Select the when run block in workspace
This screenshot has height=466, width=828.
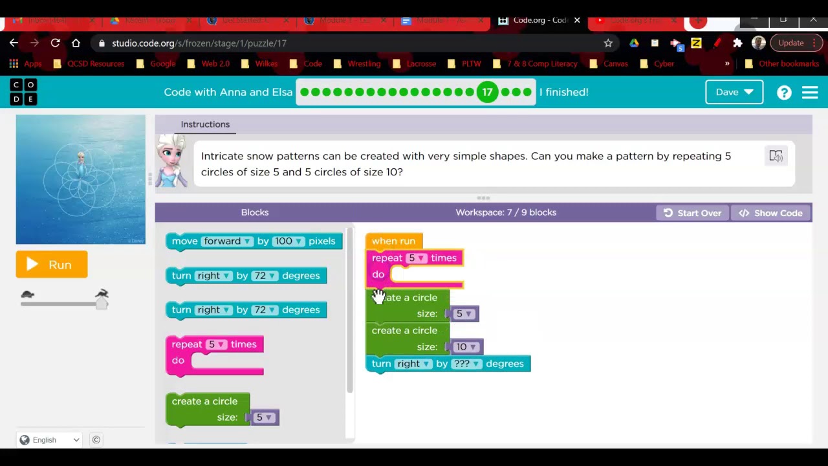(x=393, y=241)
